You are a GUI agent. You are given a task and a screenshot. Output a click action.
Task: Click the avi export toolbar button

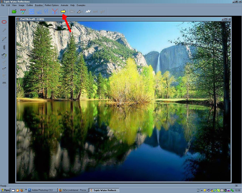95,11
